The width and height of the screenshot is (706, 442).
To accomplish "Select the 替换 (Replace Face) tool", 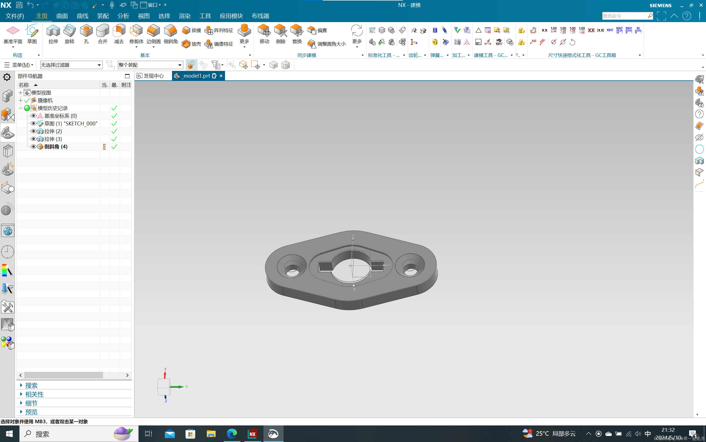I will tap(297, 34).
